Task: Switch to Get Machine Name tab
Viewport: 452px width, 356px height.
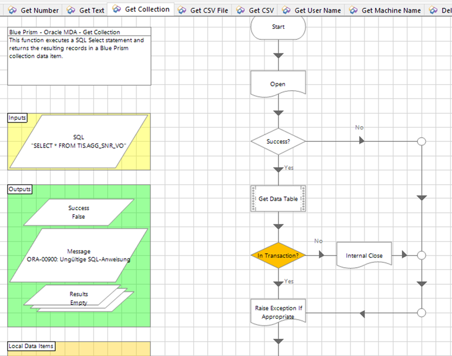Action: coord(385,10)
